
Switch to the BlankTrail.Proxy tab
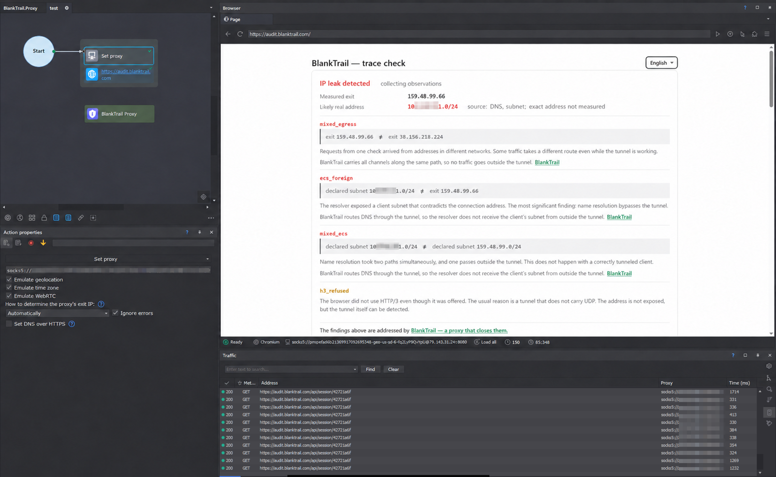[x=21, y=8]
